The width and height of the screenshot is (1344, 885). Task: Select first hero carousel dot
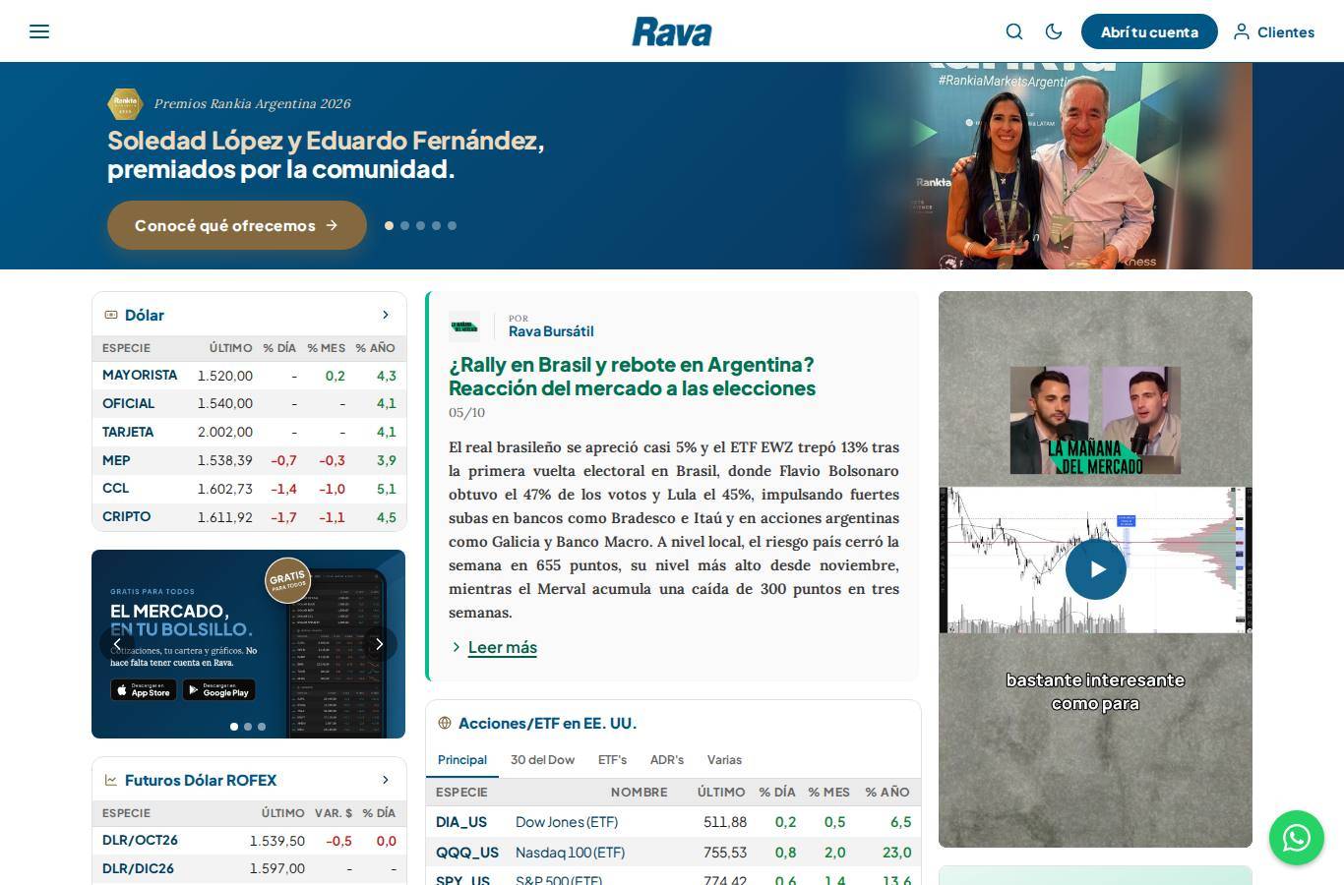pyautogui.click(x=389, y=225)
